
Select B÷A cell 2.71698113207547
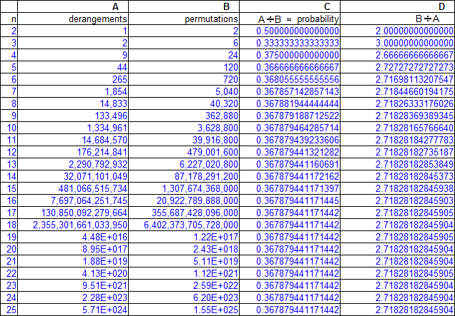(x=398, y=79)
